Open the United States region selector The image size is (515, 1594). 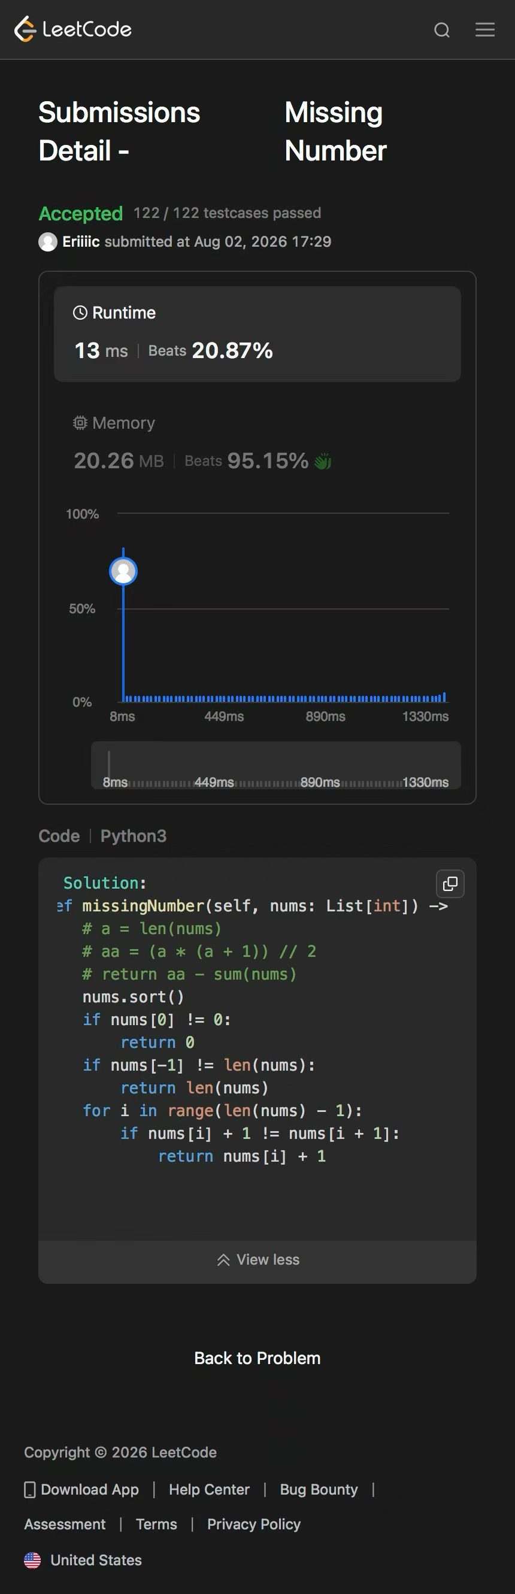83,1560
